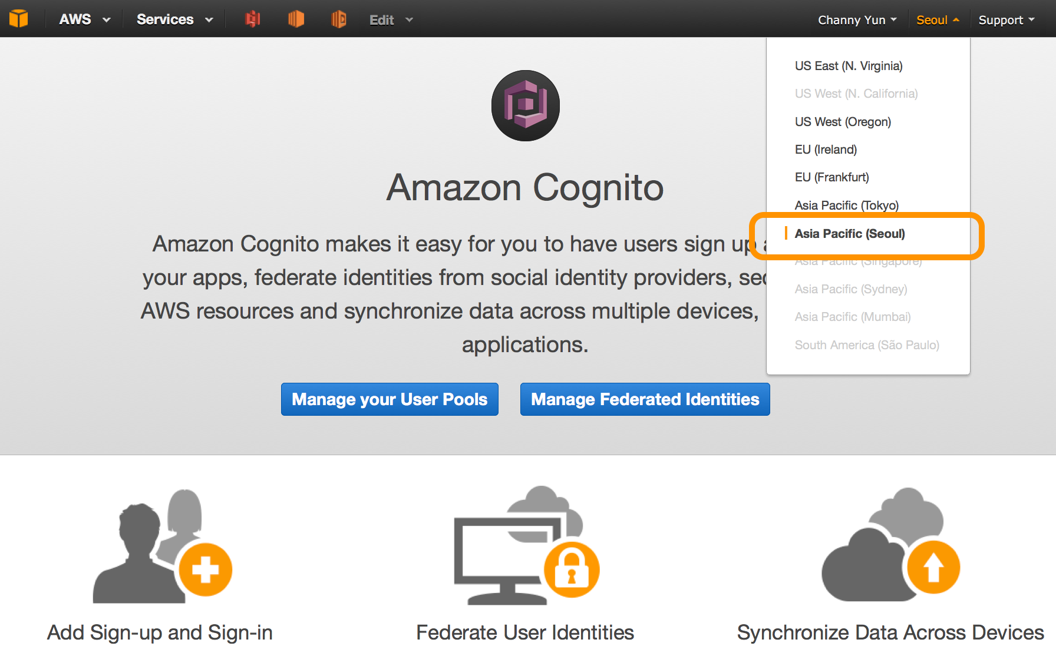Select Asia Pacific (Seoul) region
This screenshot has height=656, width=1056.
(850, 234)
